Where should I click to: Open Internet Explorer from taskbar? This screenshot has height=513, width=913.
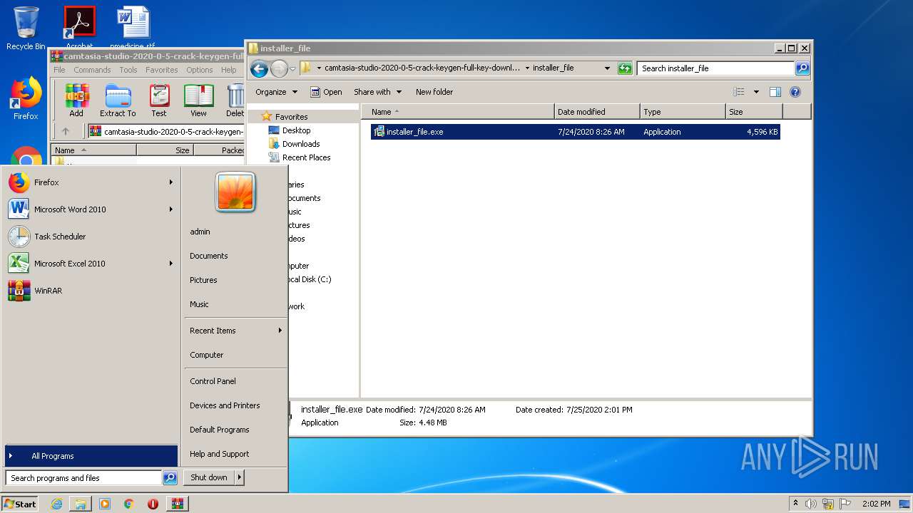click(56, 504)
